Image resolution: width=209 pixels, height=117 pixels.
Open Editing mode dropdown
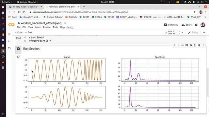pyautogui.click(x=193, y=32)
